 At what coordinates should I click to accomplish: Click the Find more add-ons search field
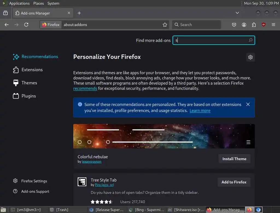214,40
